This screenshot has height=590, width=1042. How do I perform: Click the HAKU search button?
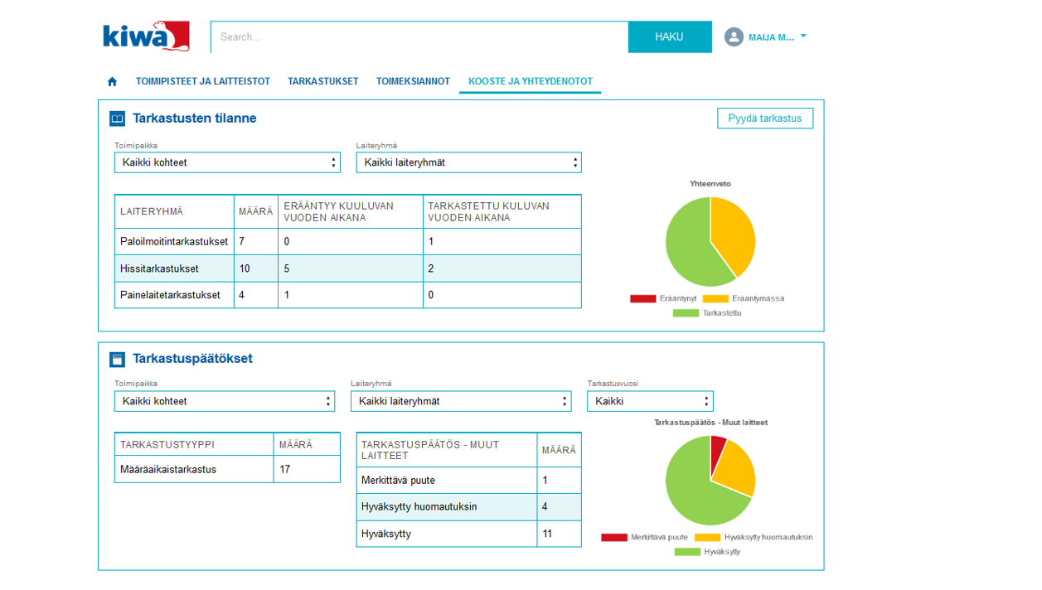pyautogui.click(x=670, y=36)
